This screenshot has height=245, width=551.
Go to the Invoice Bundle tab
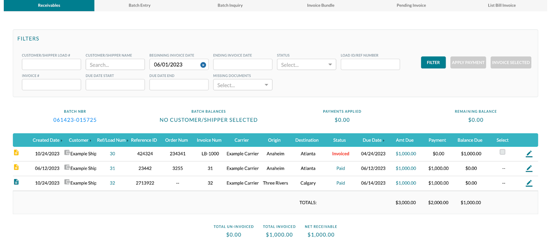[x=321, y=5]
